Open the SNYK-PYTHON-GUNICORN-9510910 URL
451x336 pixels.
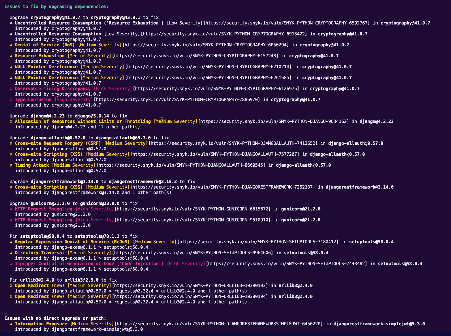point(192,220)
